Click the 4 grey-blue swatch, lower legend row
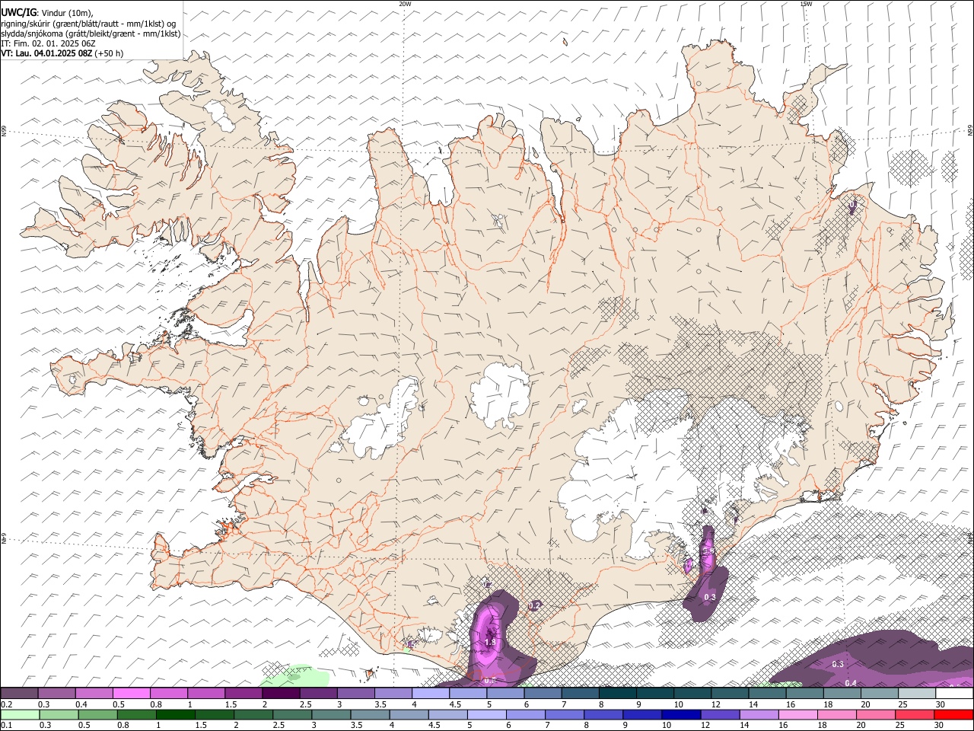Image resolution: width=974 pixels, height=731 pixels. click(x=409, y=715)
